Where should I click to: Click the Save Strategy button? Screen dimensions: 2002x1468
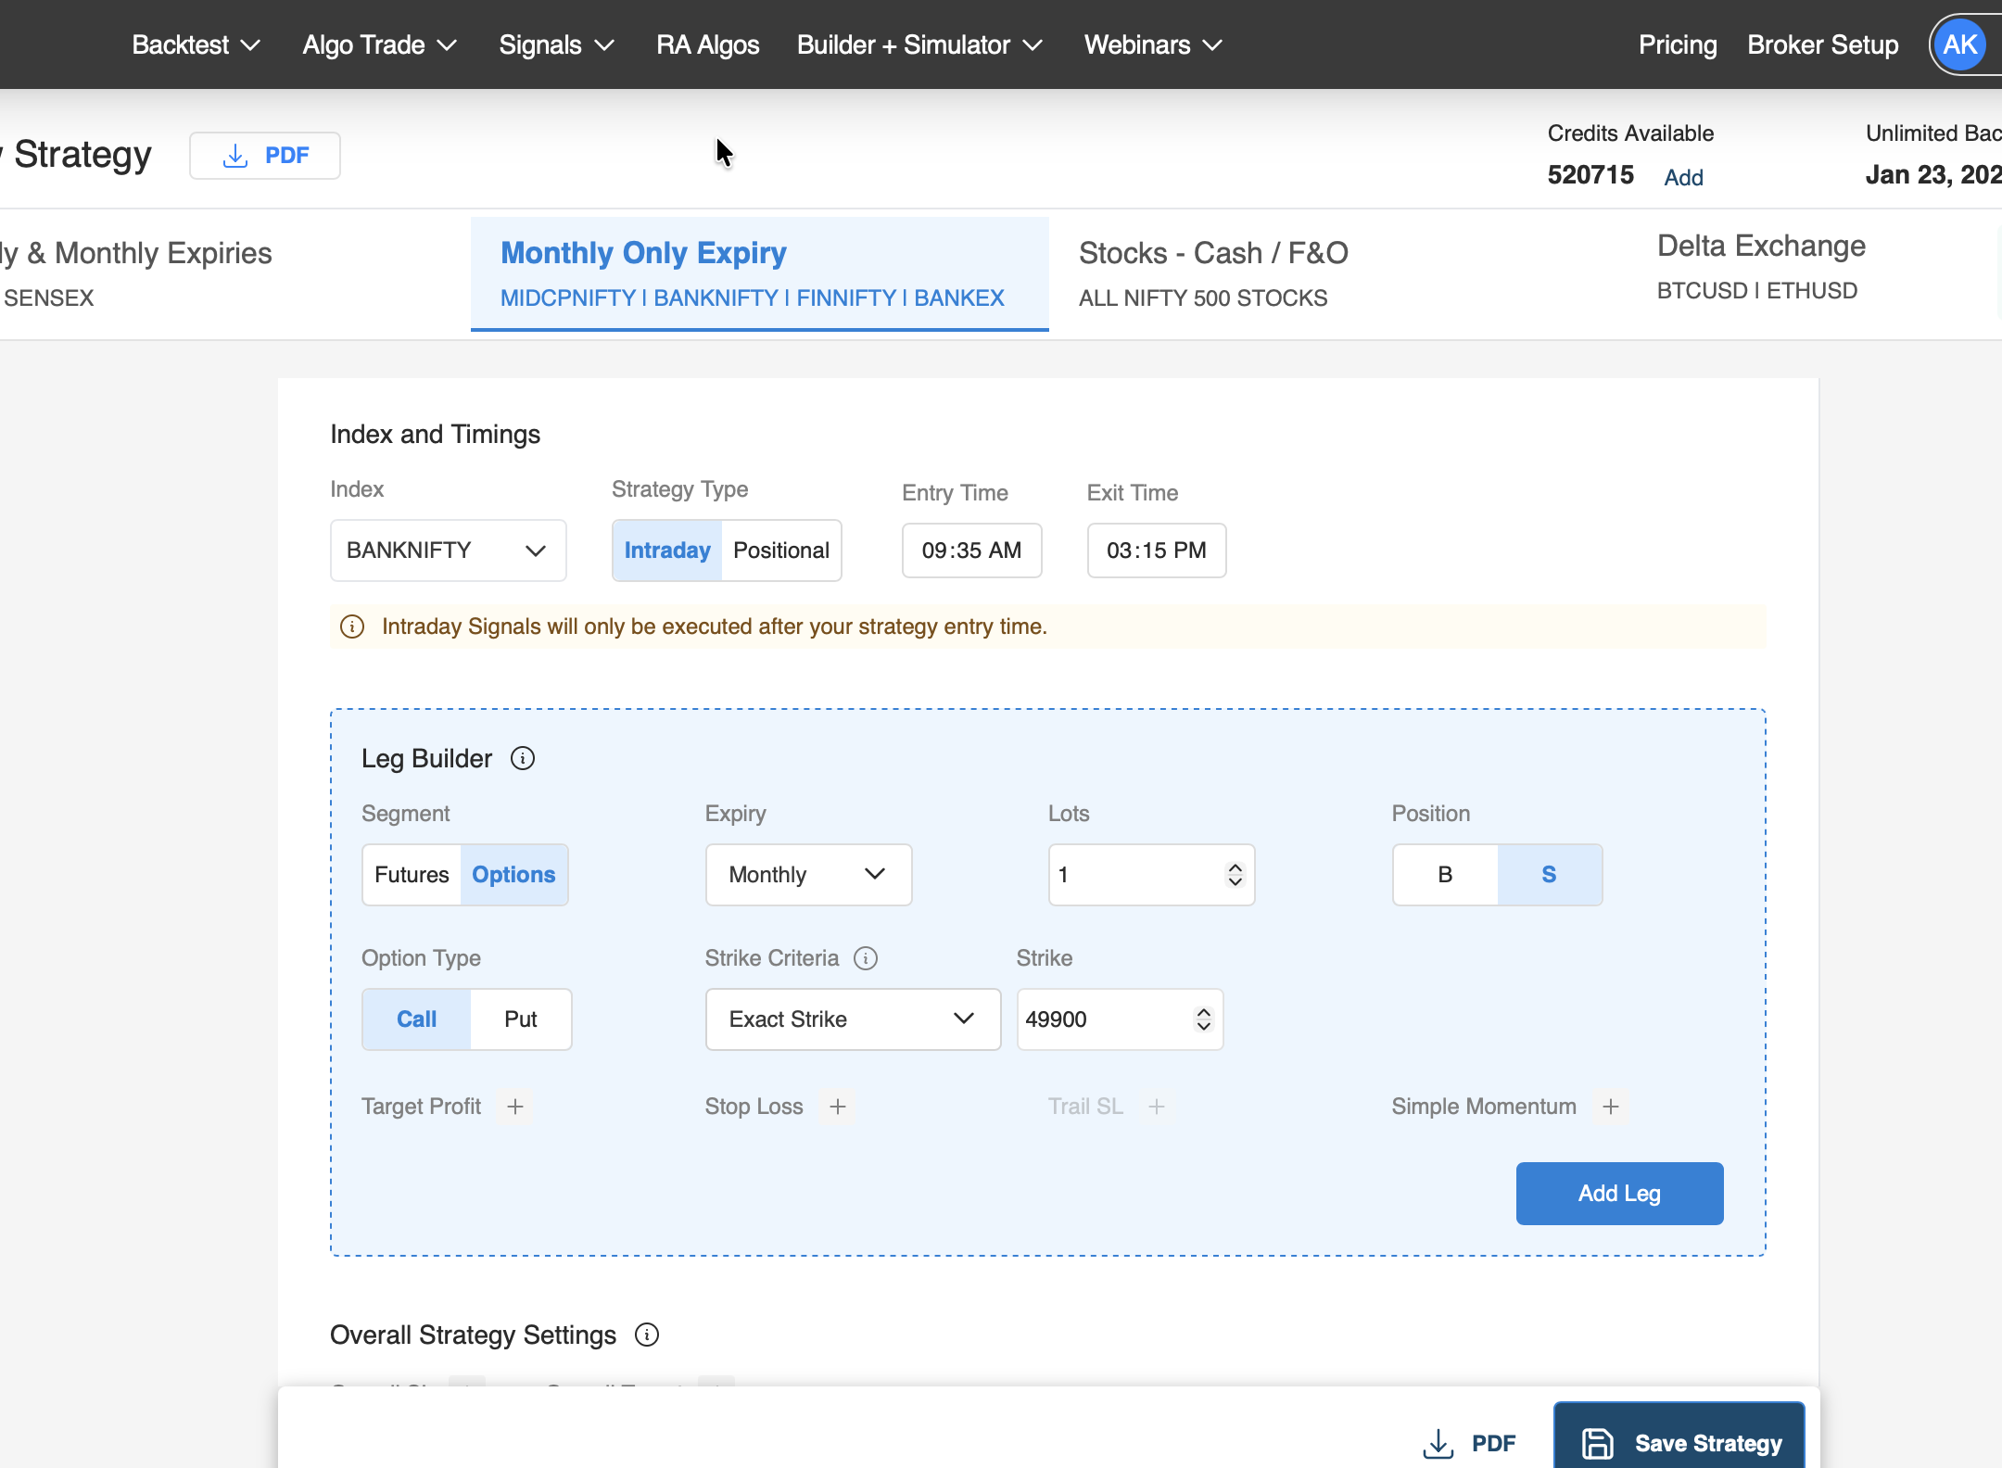click(1679, 1442)
